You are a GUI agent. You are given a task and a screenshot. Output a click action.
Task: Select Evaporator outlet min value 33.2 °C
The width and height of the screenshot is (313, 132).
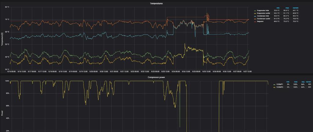point(277,13)
